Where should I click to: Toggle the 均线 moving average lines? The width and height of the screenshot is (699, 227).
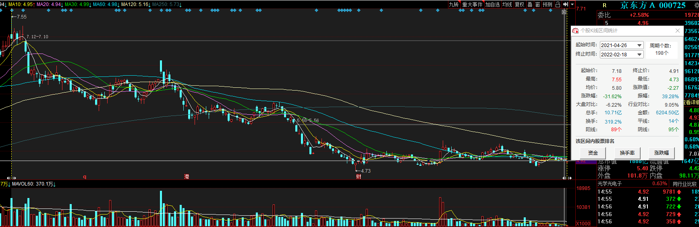[x=507, y=4]
